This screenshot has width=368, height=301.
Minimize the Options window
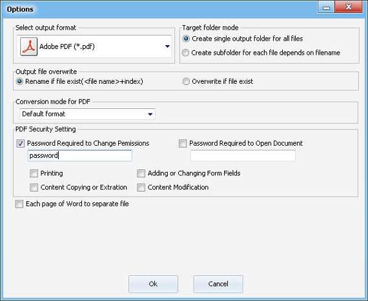pyautogui.click(x=326, y=7)
